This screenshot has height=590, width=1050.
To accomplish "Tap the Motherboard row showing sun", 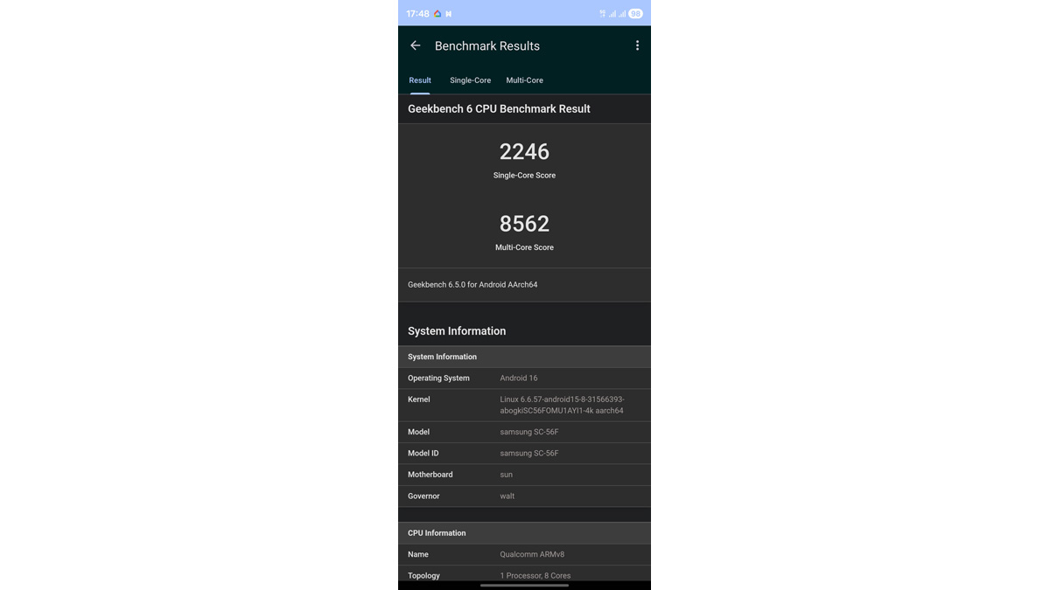I will 524,475.
